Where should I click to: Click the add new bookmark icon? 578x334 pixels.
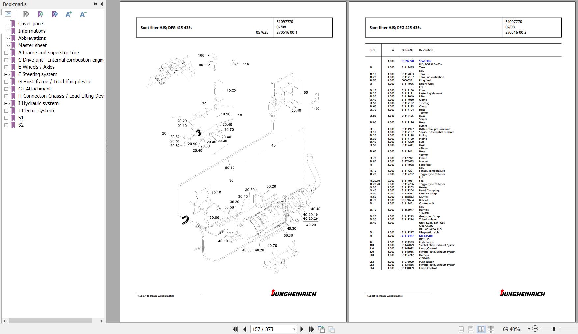click(41, 14)
